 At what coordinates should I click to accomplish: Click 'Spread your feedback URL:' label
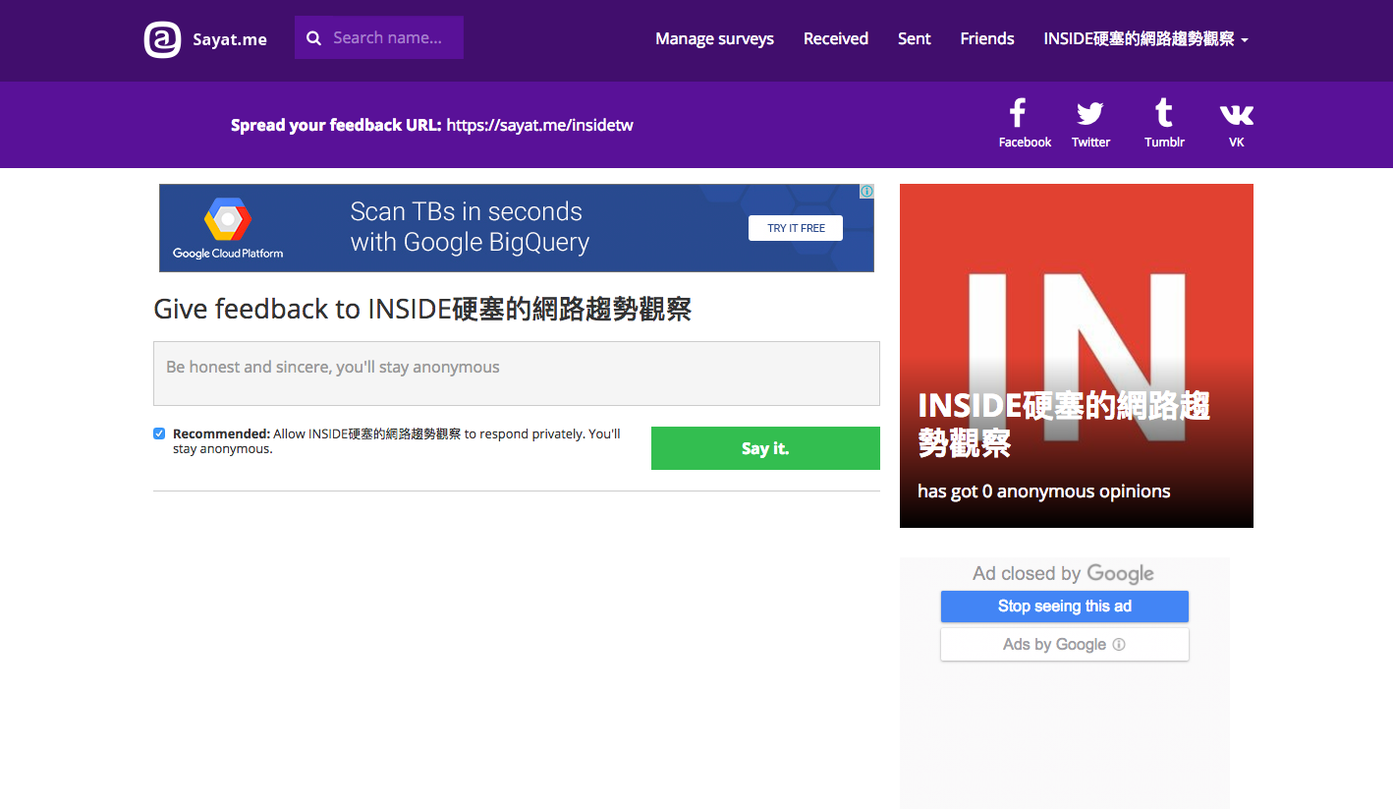(336, 125)
